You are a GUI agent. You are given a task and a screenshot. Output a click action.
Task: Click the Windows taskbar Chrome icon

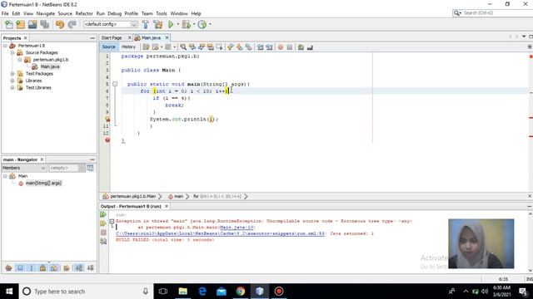(x=241, y=292)
